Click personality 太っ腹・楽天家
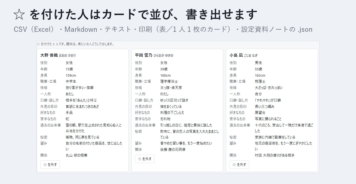The height and width of the screenshot is (184, 356). pyautogui.click(x=171, y=88)
